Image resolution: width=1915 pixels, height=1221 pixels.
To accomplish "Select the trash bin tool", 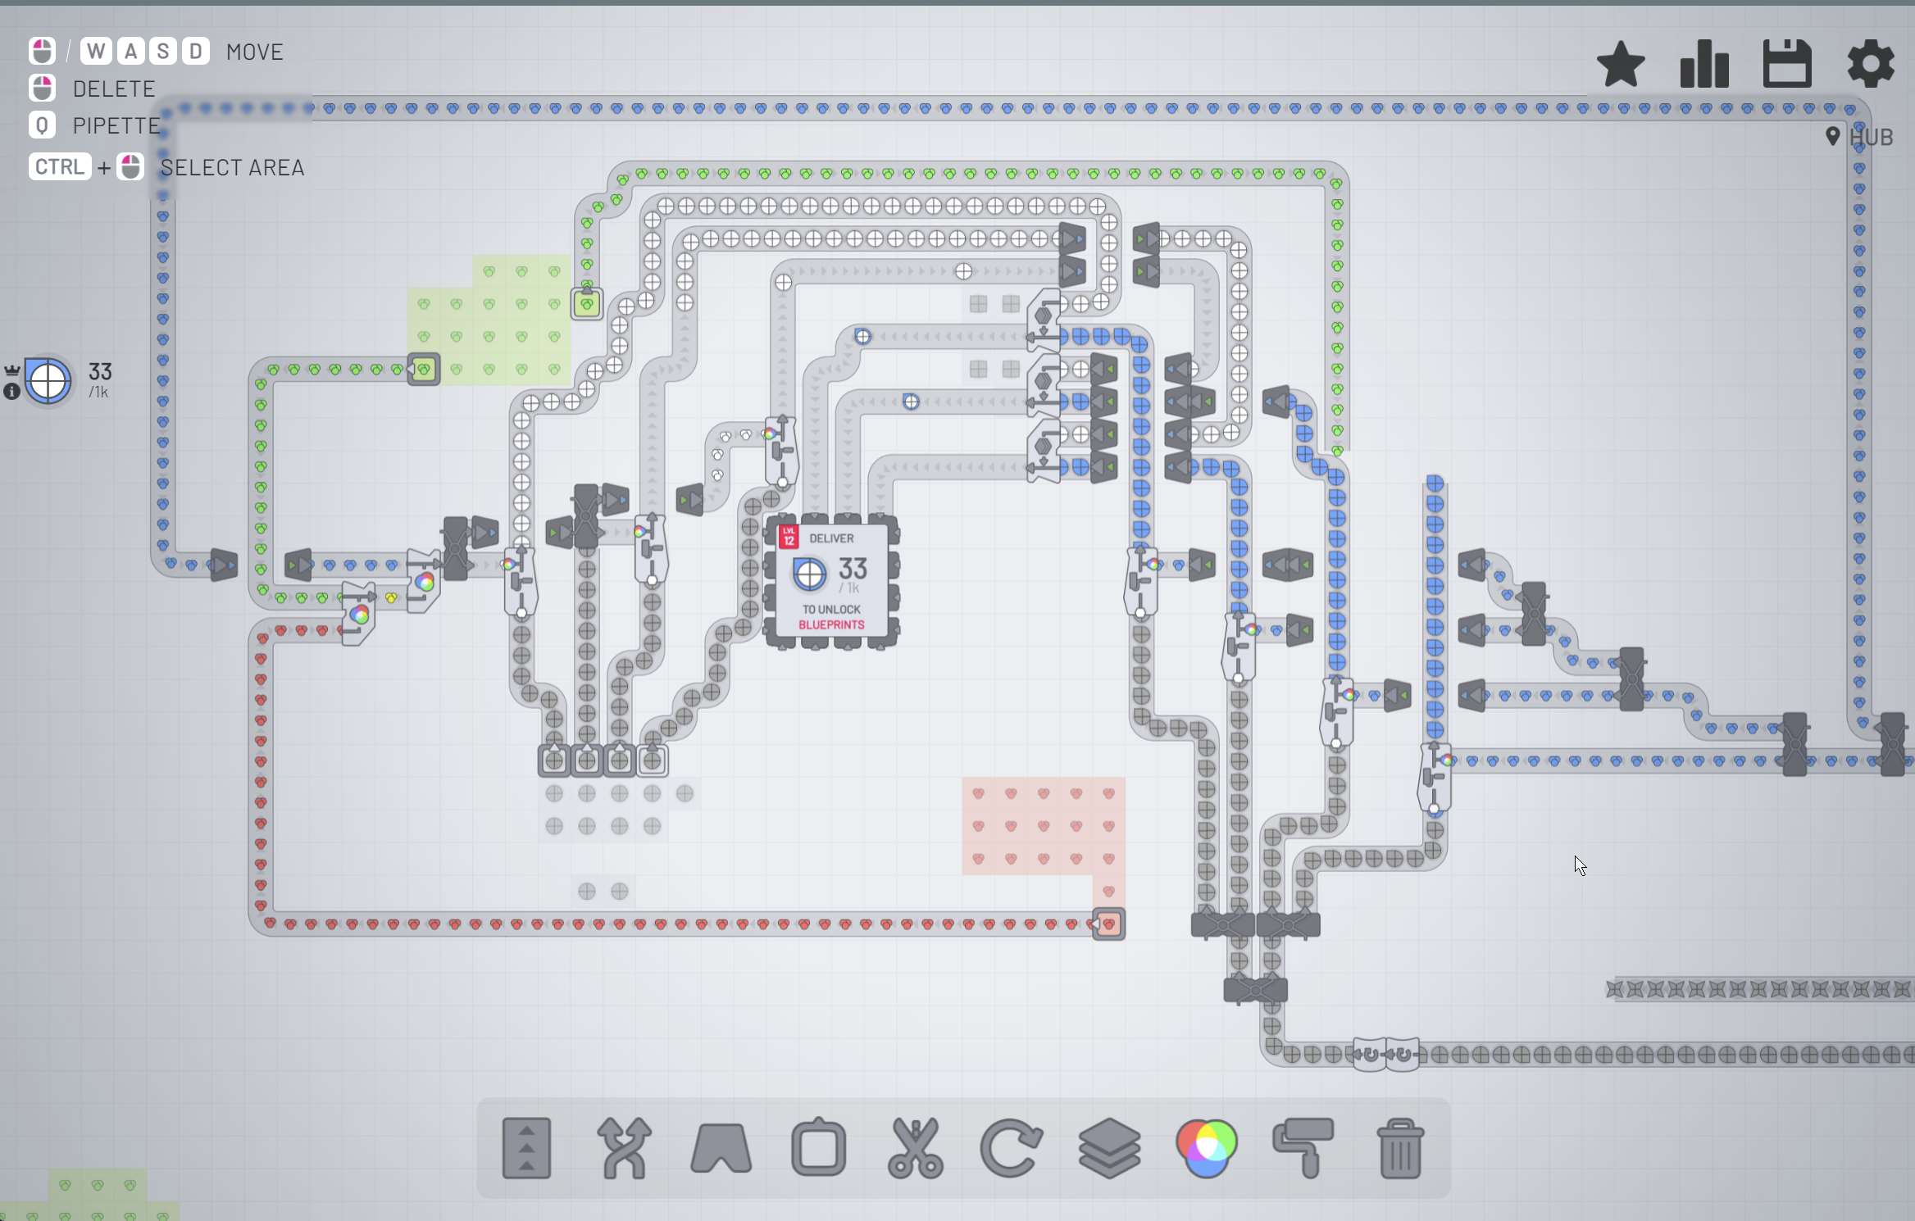I will 1400,1147.
